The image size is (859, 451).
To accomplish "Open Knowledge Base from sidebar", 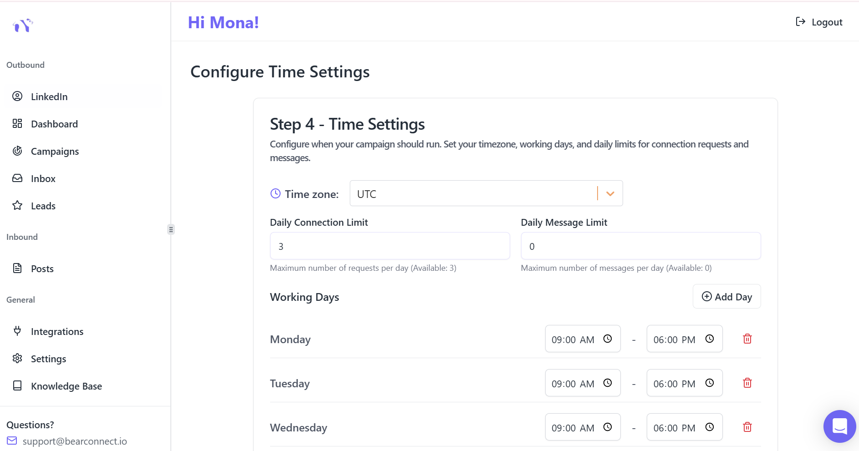I will [x=66, y=386].
